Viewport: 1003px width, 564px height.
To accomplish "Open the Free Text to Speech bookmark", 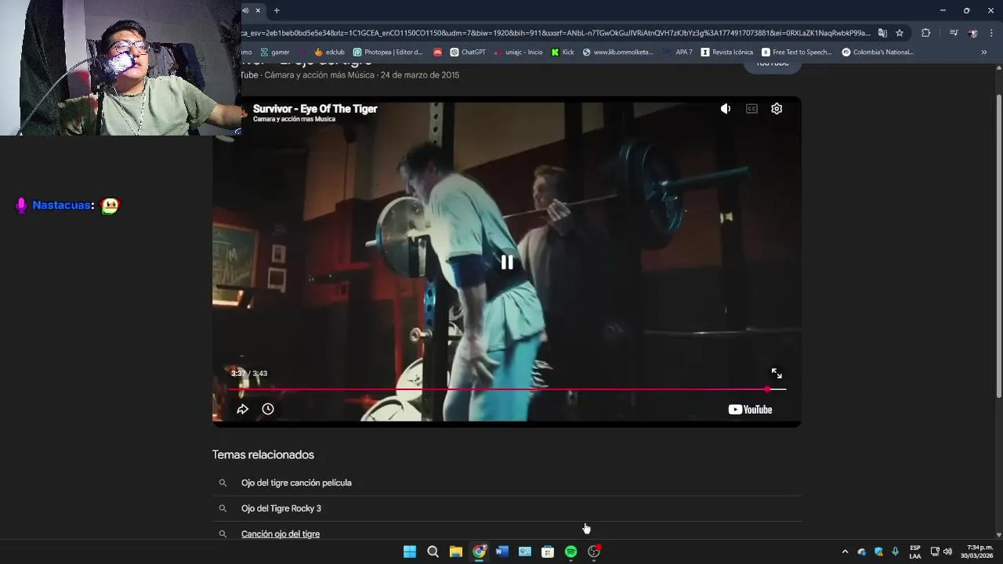I will point(797,52).
